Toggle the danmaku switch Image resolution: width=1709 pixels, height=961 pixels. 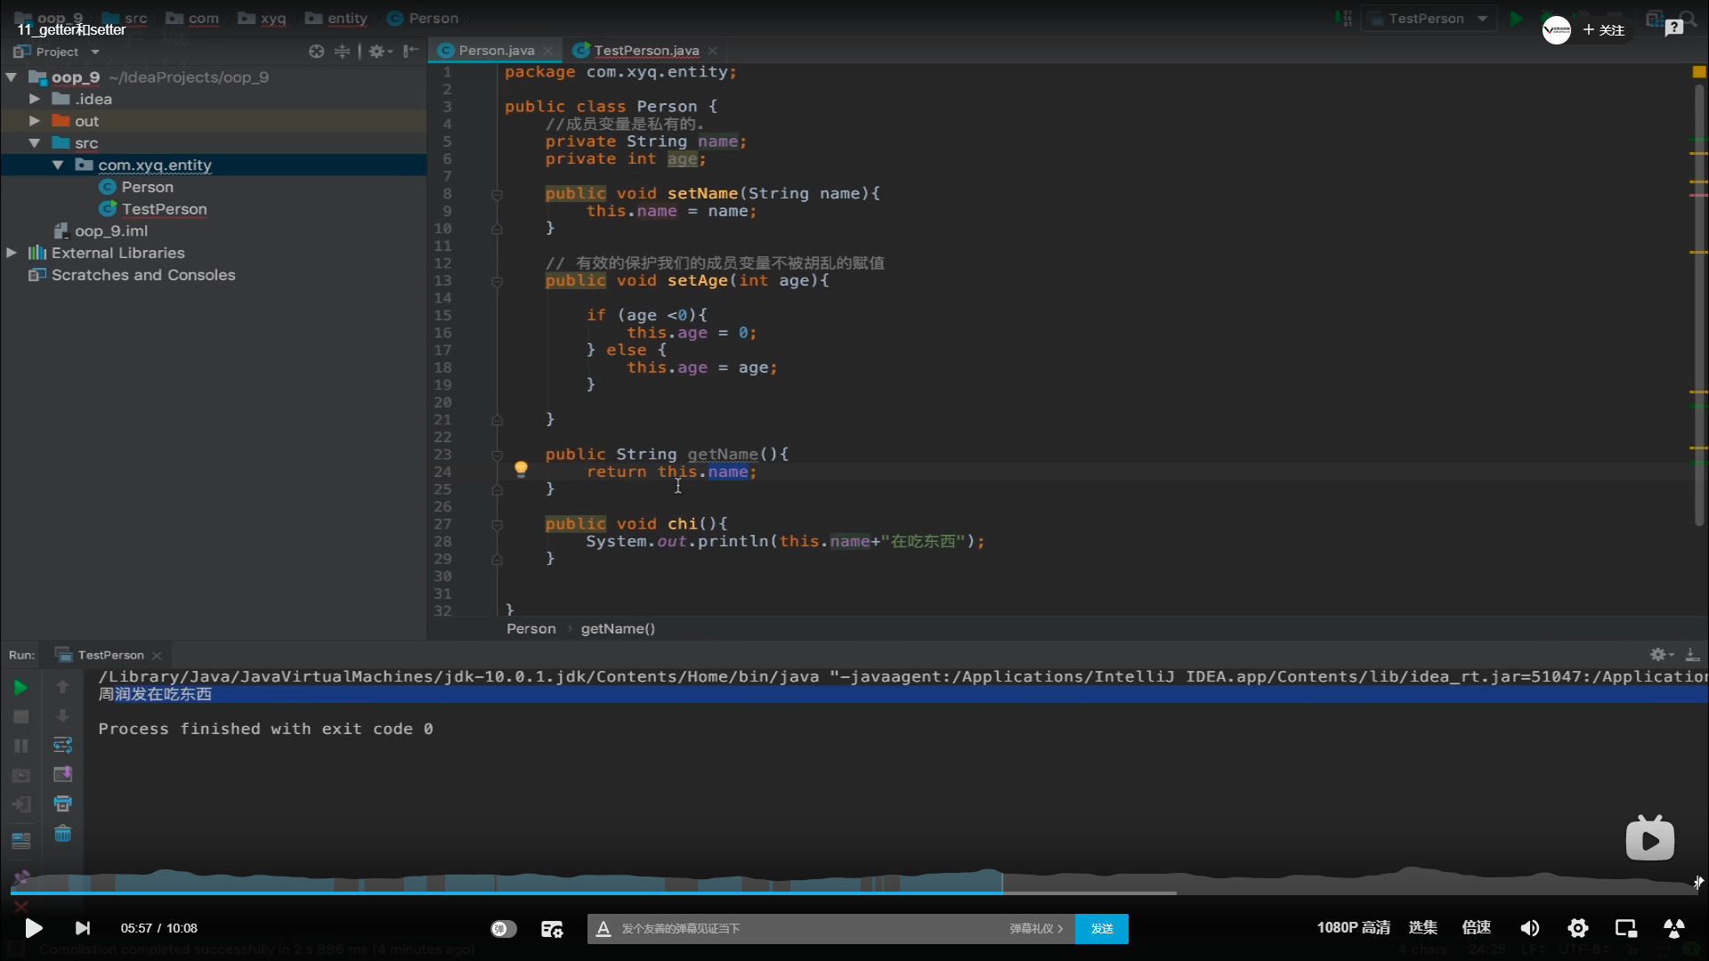[503, 928]
